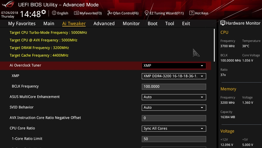Click AVX Instruction Core Ratio Negative Offset field

tap(174, 118)
